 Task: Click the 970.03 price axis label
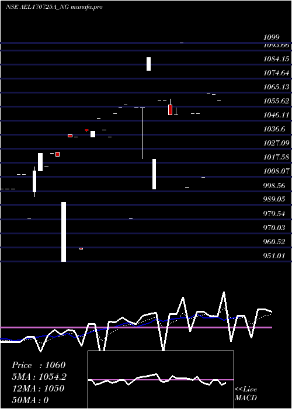pyautogui.click(x=274, y=228)
